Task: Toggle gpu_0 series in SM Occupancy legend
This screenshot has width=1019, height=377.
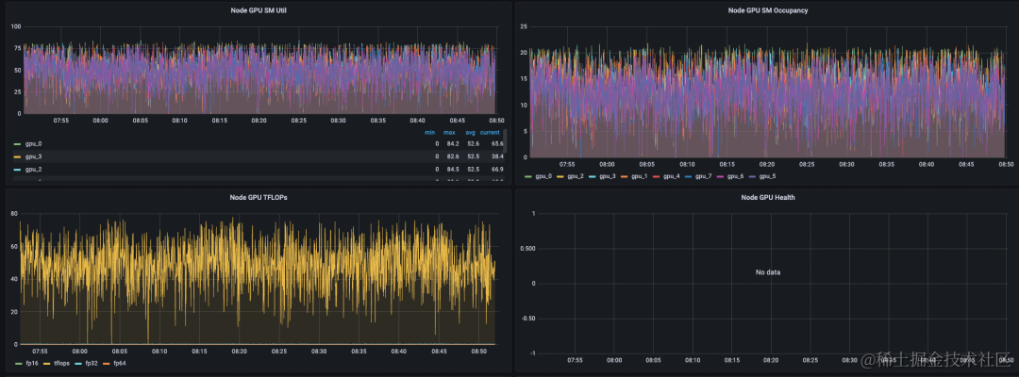Action: click(543, 176)
